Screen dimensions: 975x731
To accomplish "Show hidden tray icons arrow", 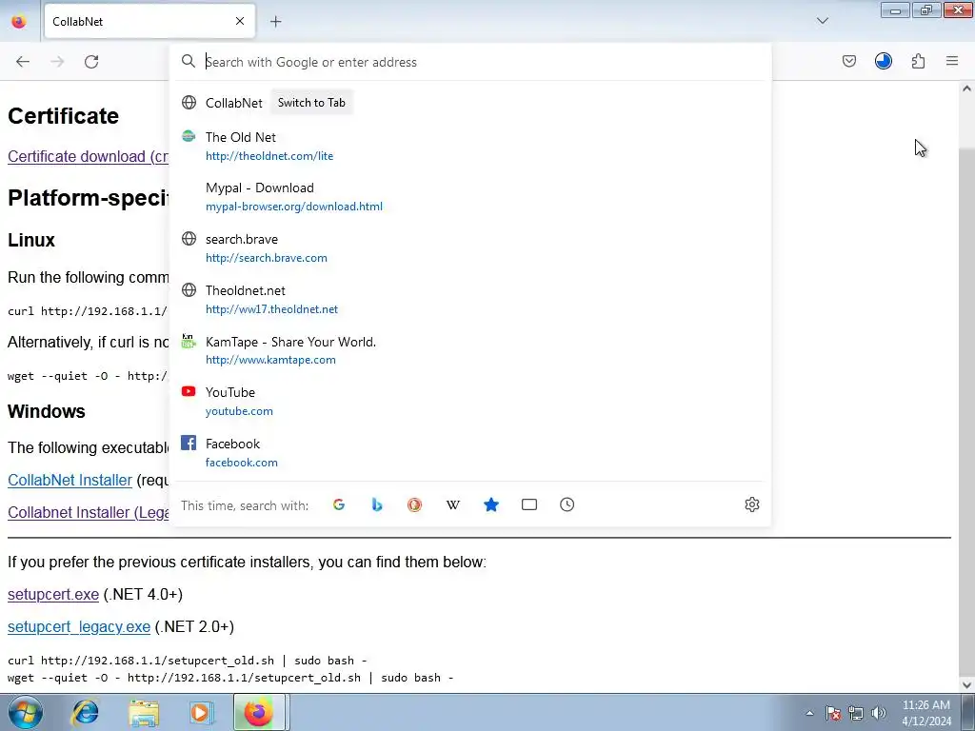I will 809,713.
